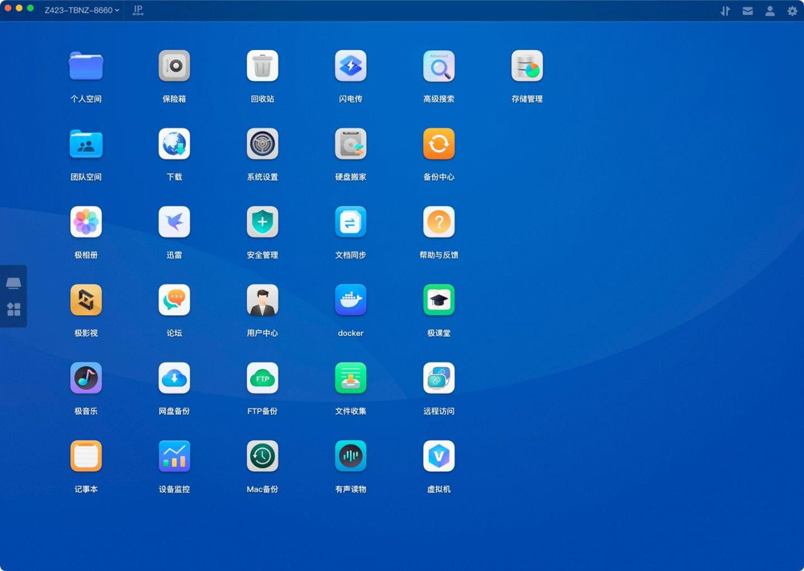Click the IP connection icon in title bar
The width and height of the screenshot is (804, 571).
138,10
